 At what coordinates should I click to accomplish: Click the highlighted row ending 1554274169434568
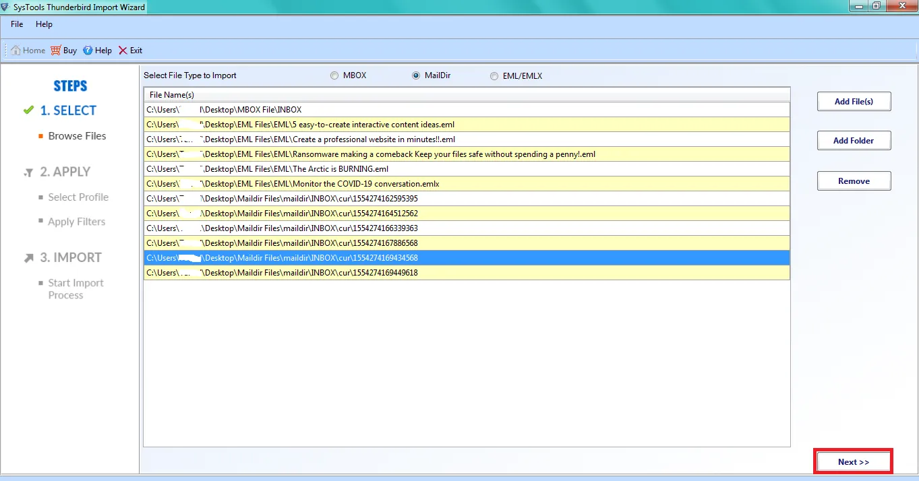pyautogui.click(x=467, y=258)
